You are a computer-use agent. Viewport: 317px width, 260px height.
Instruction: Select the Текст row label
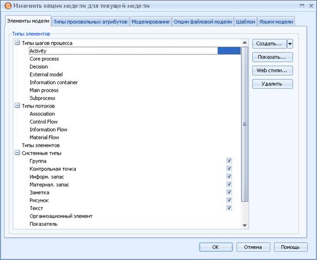(36, 209)
